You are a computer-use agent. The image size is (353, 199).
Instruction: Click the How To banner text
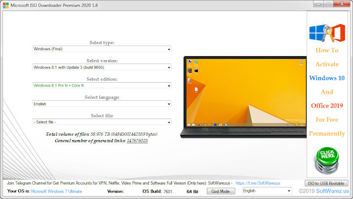tap(327, 50)
